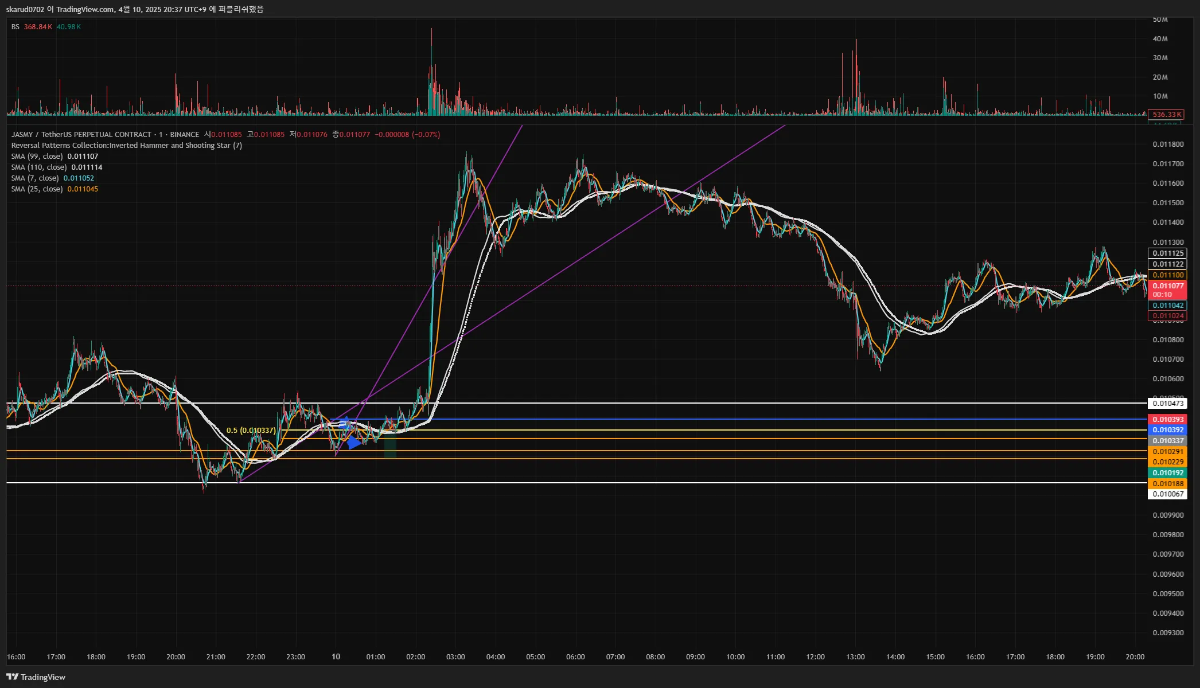Viewport: 1200px width, 688px height.
Task: Click the 03:00 time axis label
Action: [x=455, y=656]
